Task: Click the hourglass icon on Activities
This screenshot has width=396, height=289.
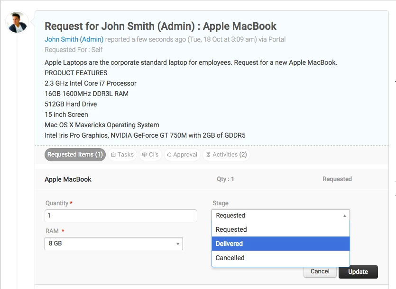Action: [208, 155]
